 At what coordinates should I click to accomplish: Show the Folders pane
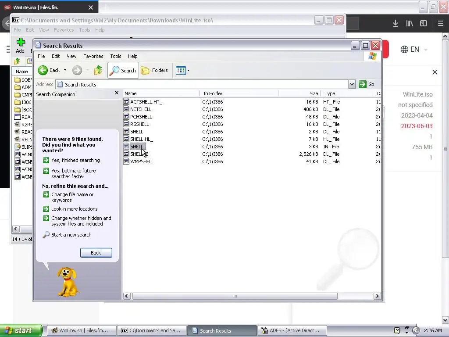pyautogui.click(x=154, y=70)
